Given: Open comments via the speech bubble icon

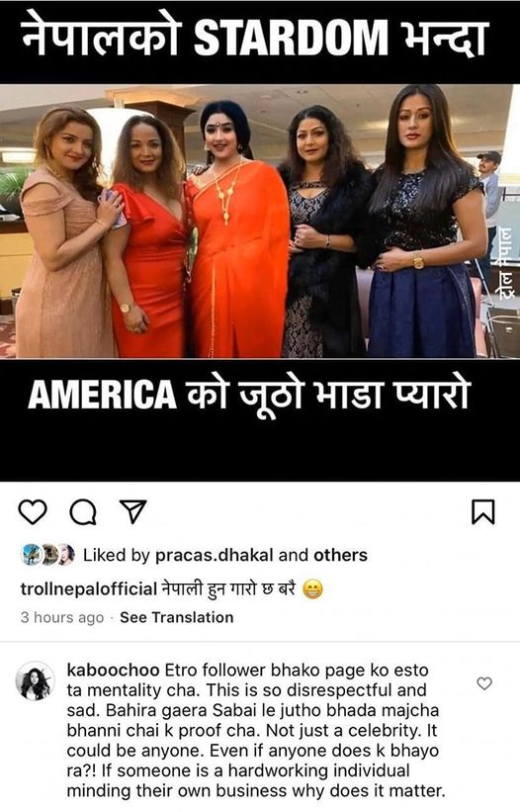Looking at the screenshot, I should 83,511.
